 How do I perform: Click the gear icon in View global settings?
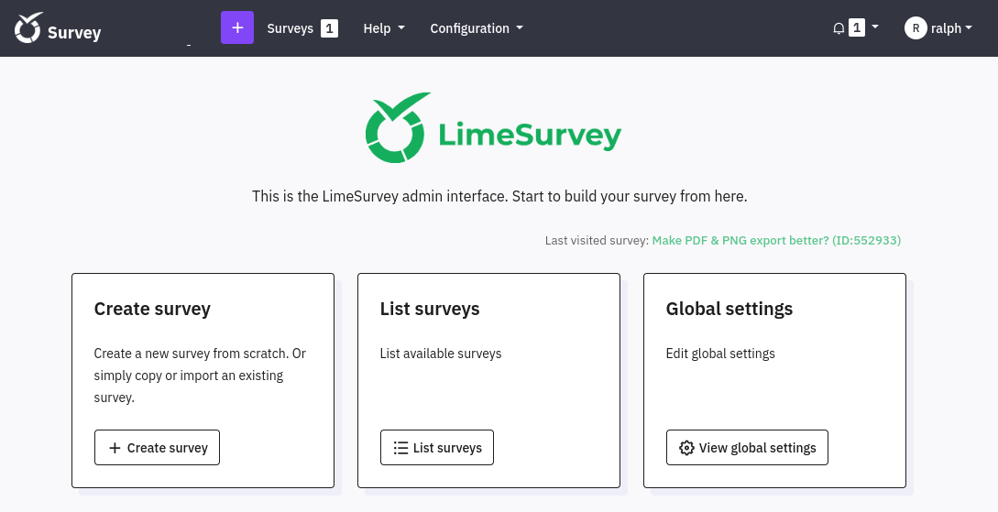tap(686, 448)
